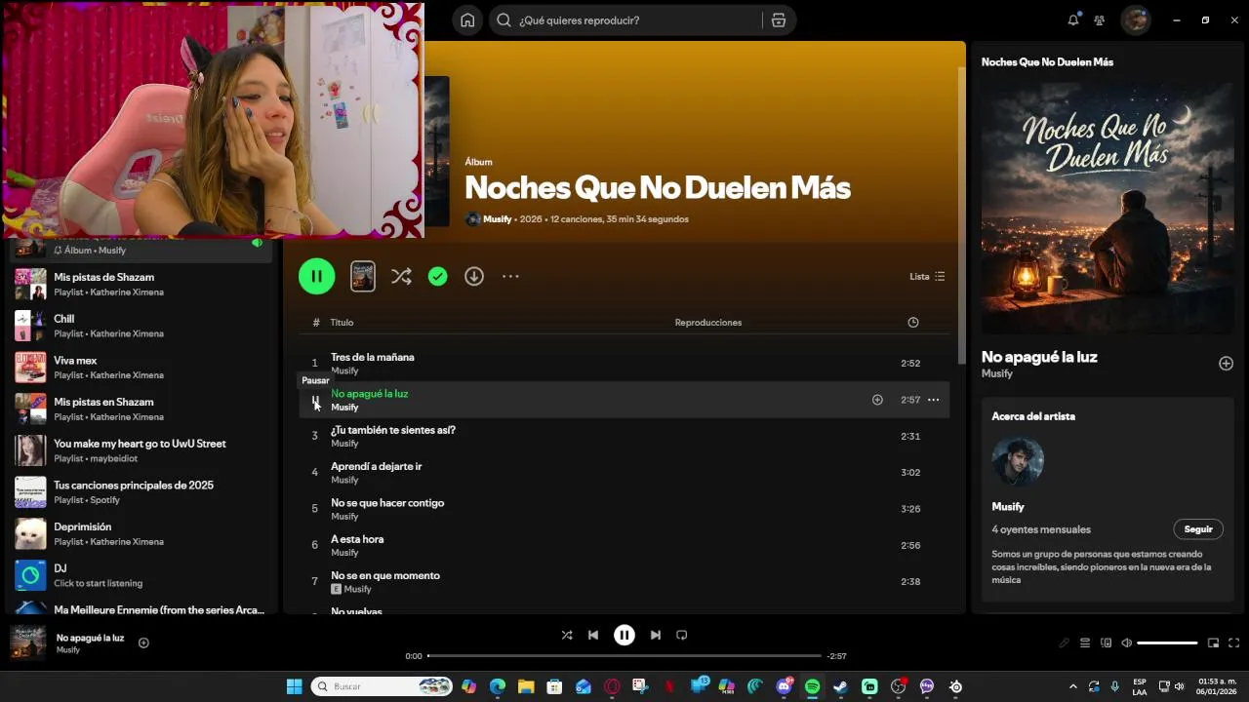This screenshot has width=1249, height=702.
Task: Connect to a device
Action: coord(1106,643)
